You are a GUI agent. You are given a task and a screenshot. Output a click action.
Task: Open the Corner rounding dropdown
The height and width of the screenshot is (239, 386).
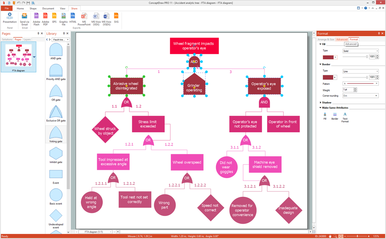coord(361,96)
